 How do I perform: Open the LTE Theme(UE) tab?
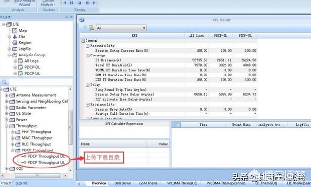(x=266, y=183)
